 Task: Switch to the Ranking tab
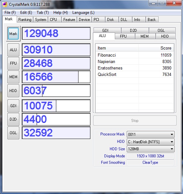pyautogui.click(x=25, y=20)
